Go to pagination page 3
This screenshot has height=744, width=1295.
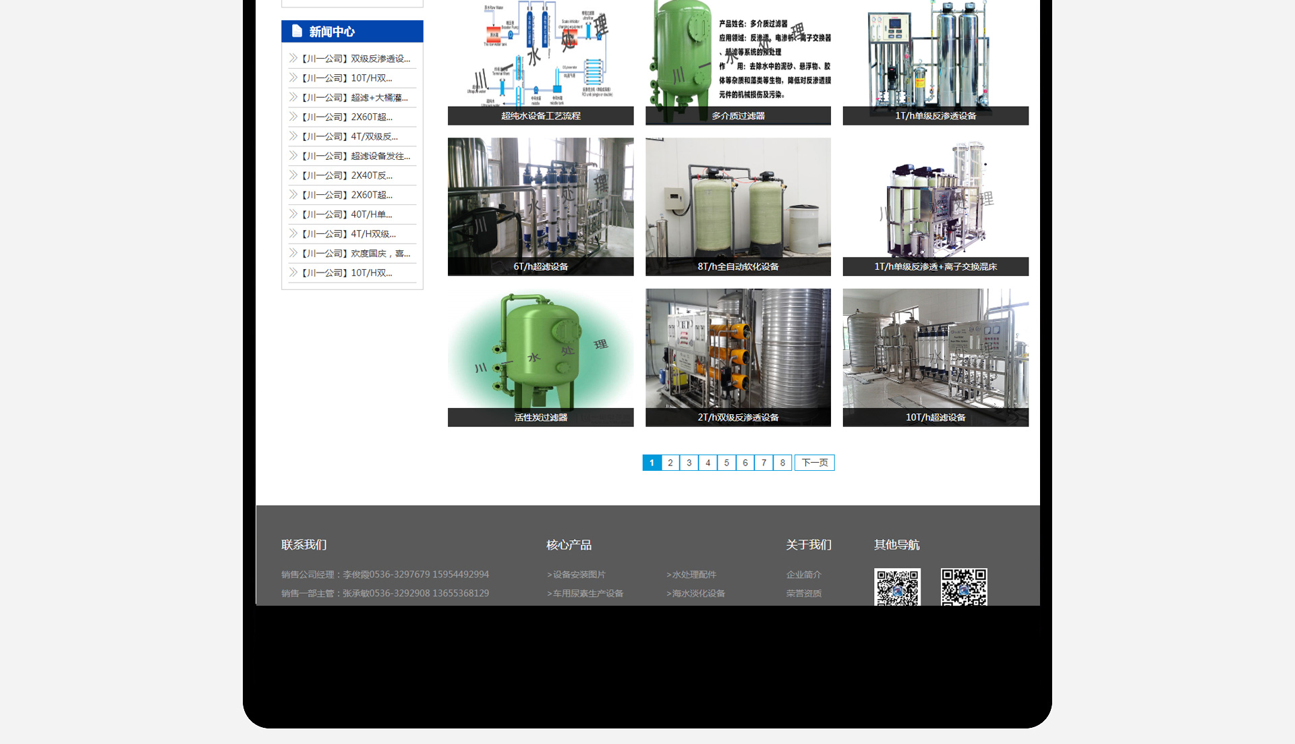click(689, 463)
